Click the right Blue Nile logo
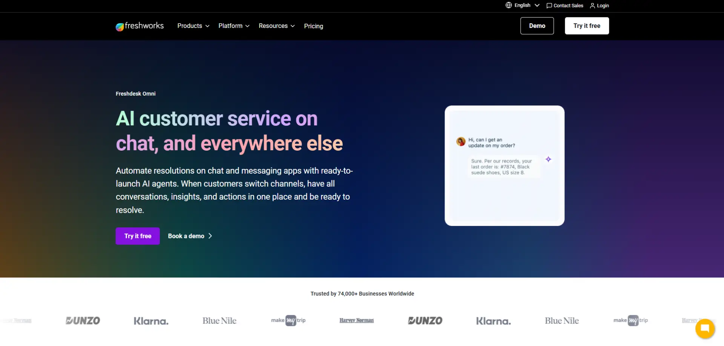Viewport: 724px width, 346px height. pos(562,321)
